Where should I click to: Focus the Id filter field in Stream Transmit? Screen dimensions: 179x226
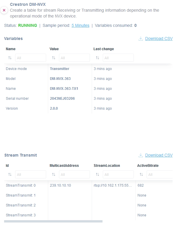coord(31,174)
